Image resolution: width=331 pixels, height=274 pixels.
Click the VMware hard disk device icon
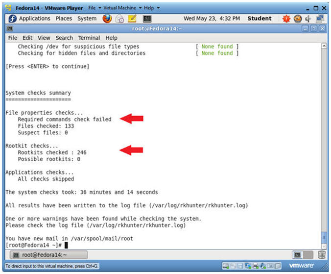click(x=226, y=266)
